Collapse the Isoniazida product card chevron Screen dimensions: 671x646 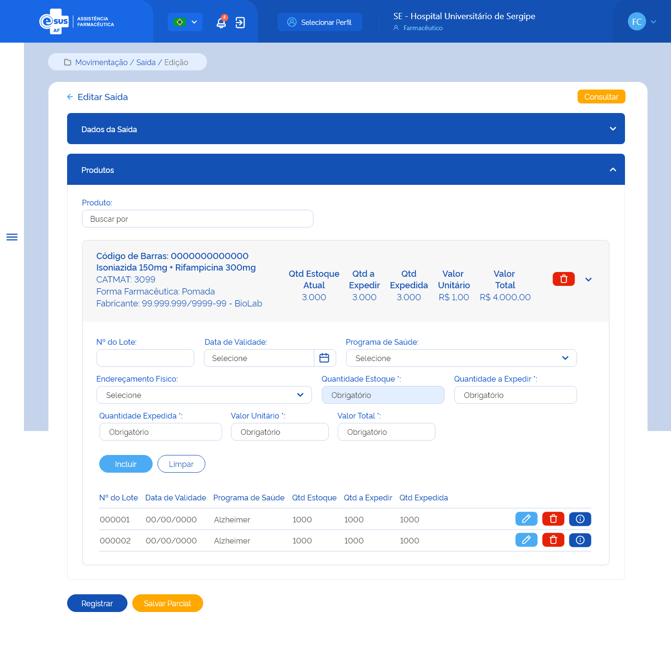click(589, 279)
